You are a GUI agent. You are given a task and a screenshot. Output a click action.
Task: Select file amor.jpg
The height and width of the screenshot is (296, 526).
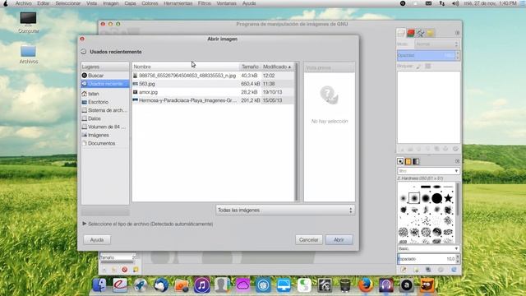click(214, 92)
